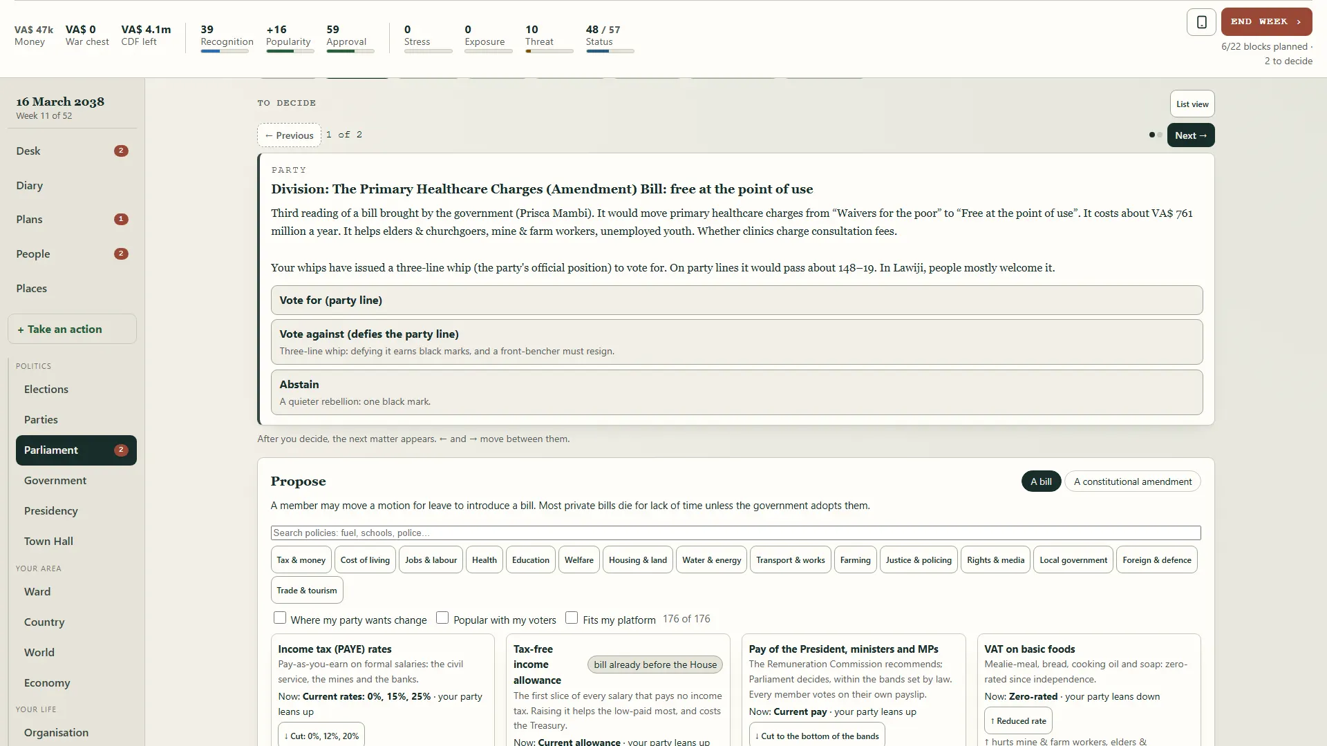Open Elections under Politics
The height and width of the screenshot is (746, 1327).
pyautogui.click(x=76, y=390)
